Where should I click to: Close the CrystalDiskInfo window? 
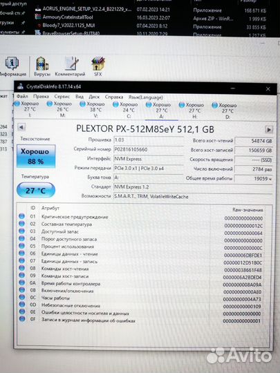coord(268,89)
